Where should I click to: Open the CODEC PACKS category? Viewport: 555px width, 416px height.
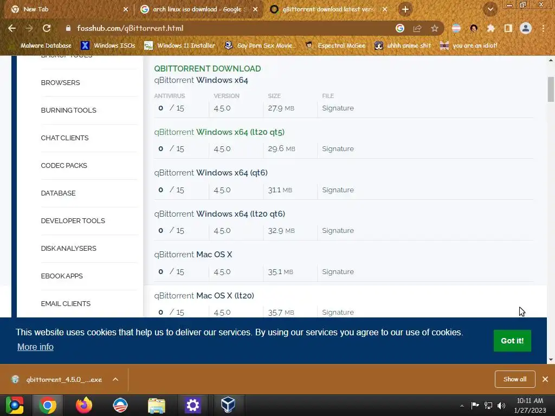[64, 166]
